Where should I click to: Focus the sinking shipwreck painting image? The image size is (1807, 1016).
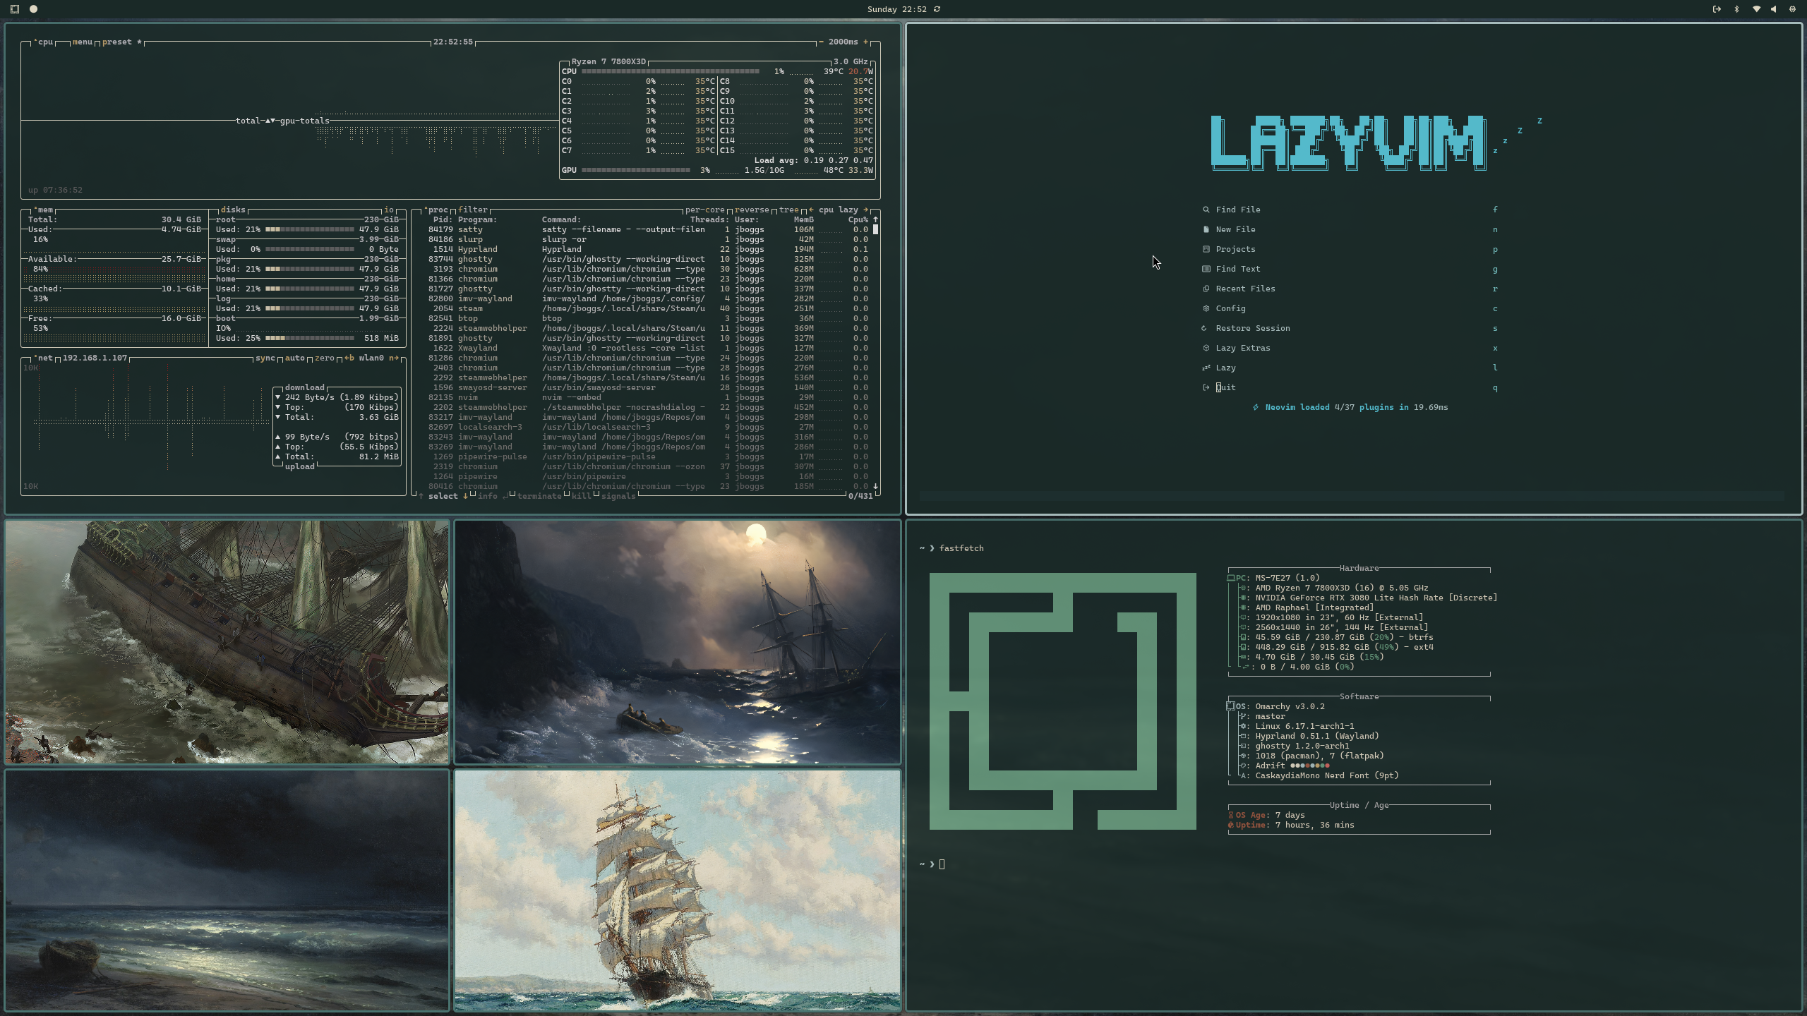click(x=227, y=642)
